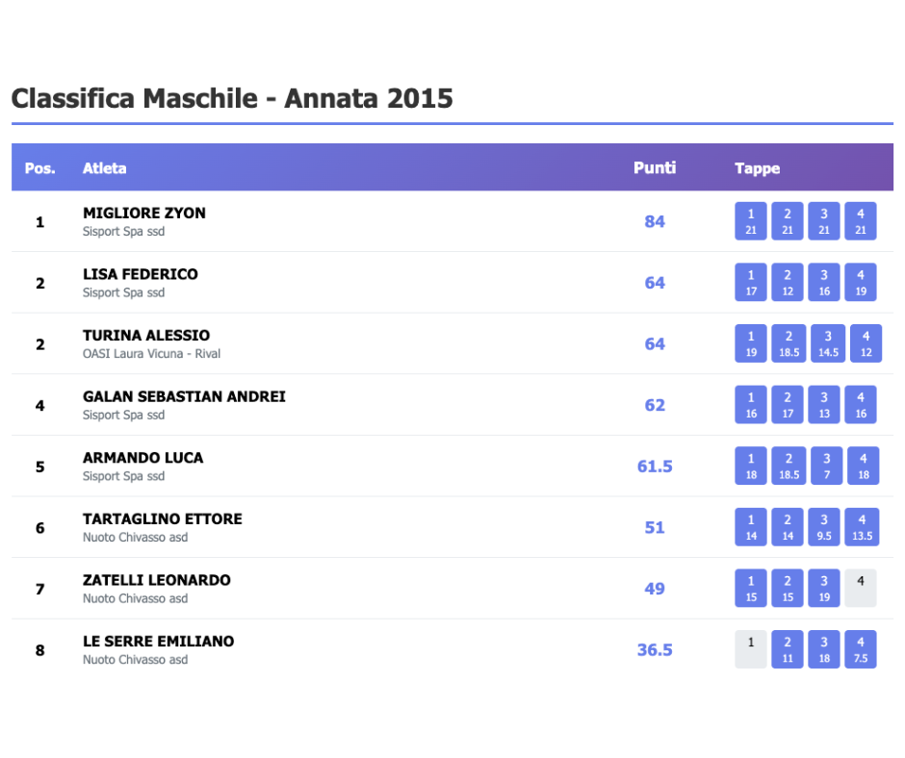Click the Pos. column header
This screenshot has width=905, height=758.
(39, 168)
